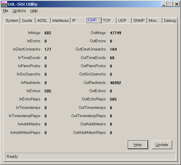The height and width of the screenshot is (165, 181).
Task: Click the InTimestampReps label
Action: point(25,116)
